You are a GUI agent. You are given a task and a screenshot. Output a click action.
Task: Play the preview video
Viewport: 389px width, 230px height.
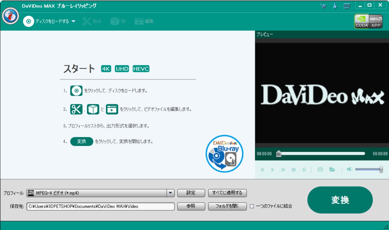273,170
